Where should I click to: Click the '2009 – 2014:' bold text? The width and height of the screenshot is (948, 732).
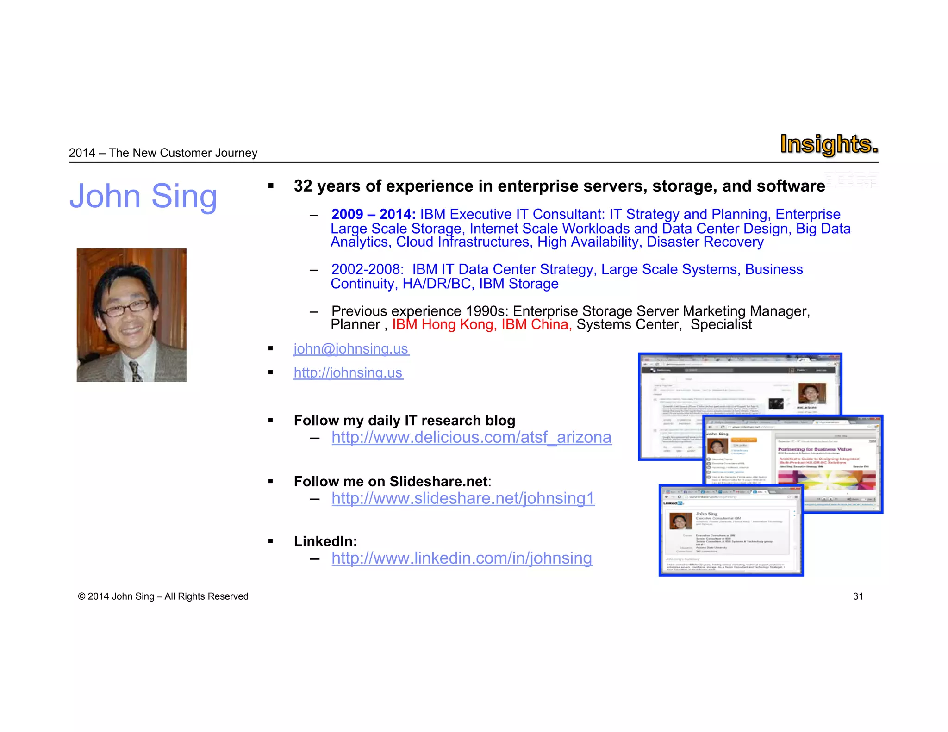point(373,214)
